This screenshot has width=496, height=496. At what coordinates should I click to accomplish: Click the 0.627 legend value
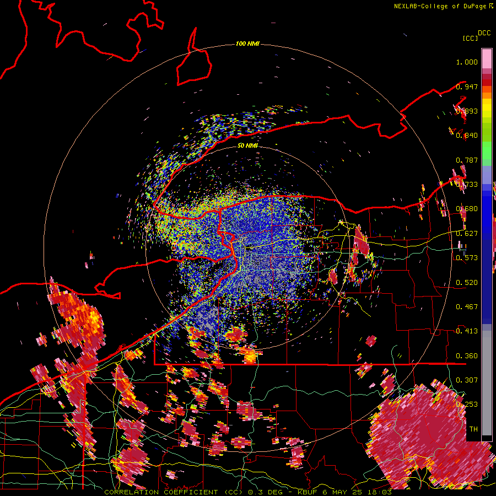tap(467, 233)
